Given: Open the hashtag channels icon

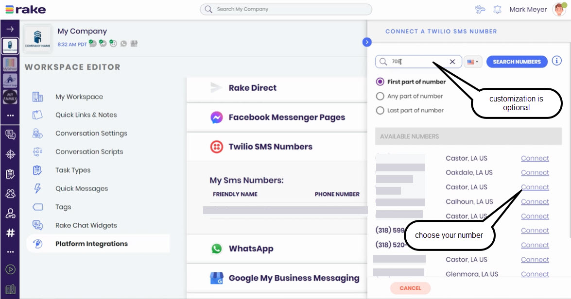Looking at the screenshot, I should tap(10, 233).
